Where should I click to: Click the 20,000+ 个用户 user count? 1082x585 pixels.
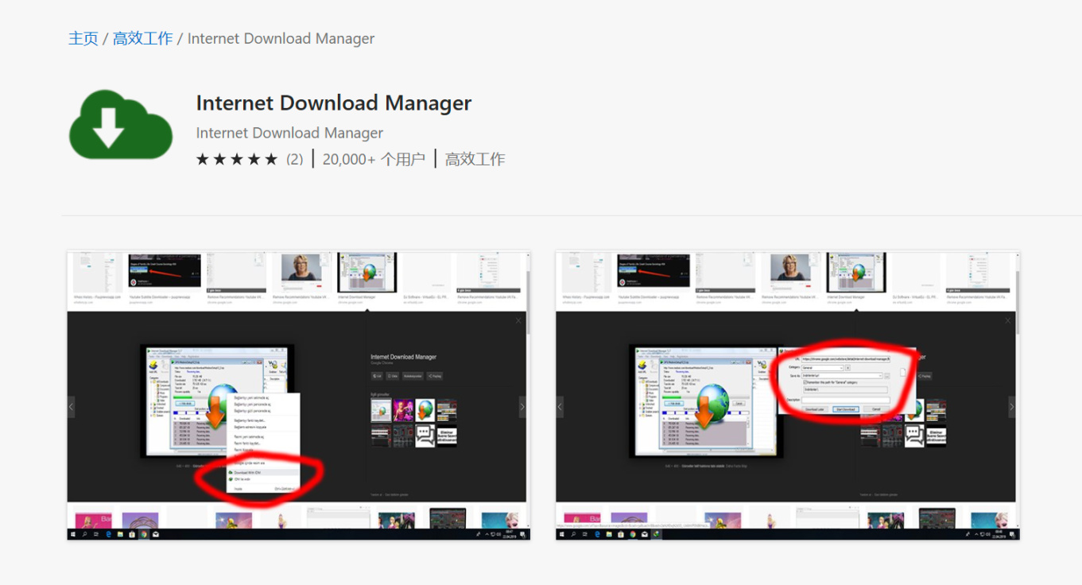point(374,159)
